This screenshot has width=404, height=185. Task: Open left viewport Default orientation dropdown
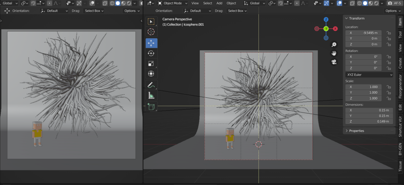55,11
